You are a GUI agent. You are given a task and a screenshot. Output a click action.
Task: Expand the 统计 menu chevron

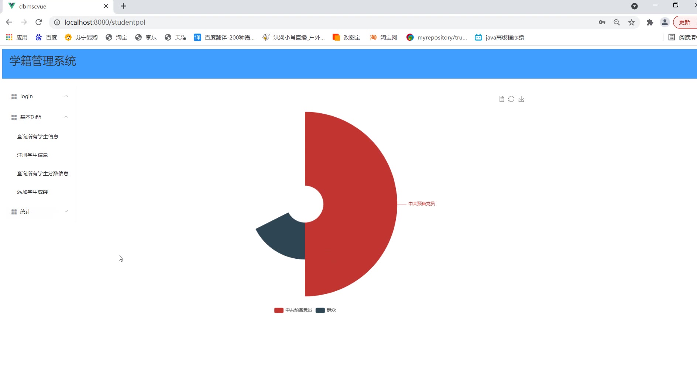click(x=66, y=211)
